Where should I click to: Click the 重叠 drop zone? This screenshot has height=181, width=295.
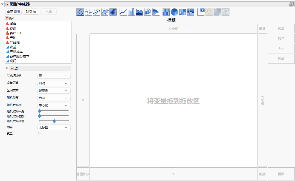point(262,29)
